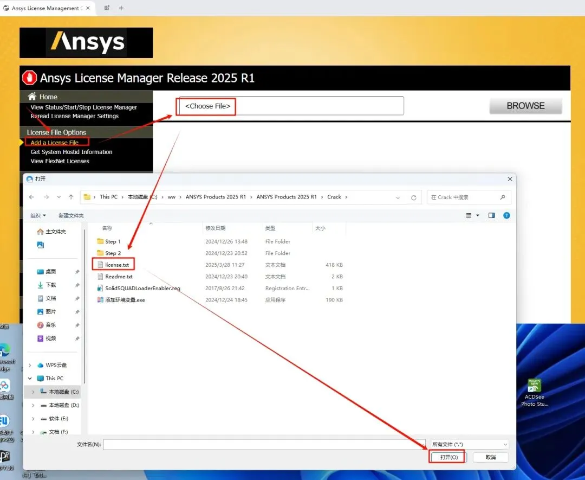
Task: Open the file type 所有文件 combo box
Action: click(469, 444)
